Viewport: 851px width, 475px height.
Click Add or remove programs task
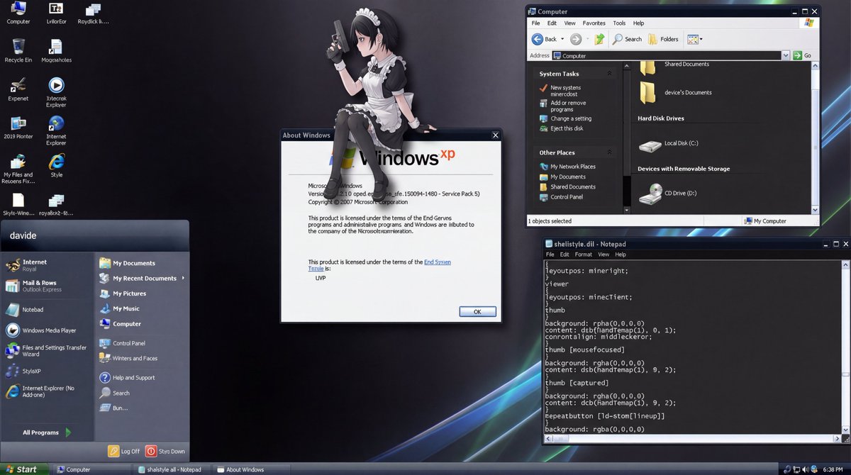click(562, 106)
